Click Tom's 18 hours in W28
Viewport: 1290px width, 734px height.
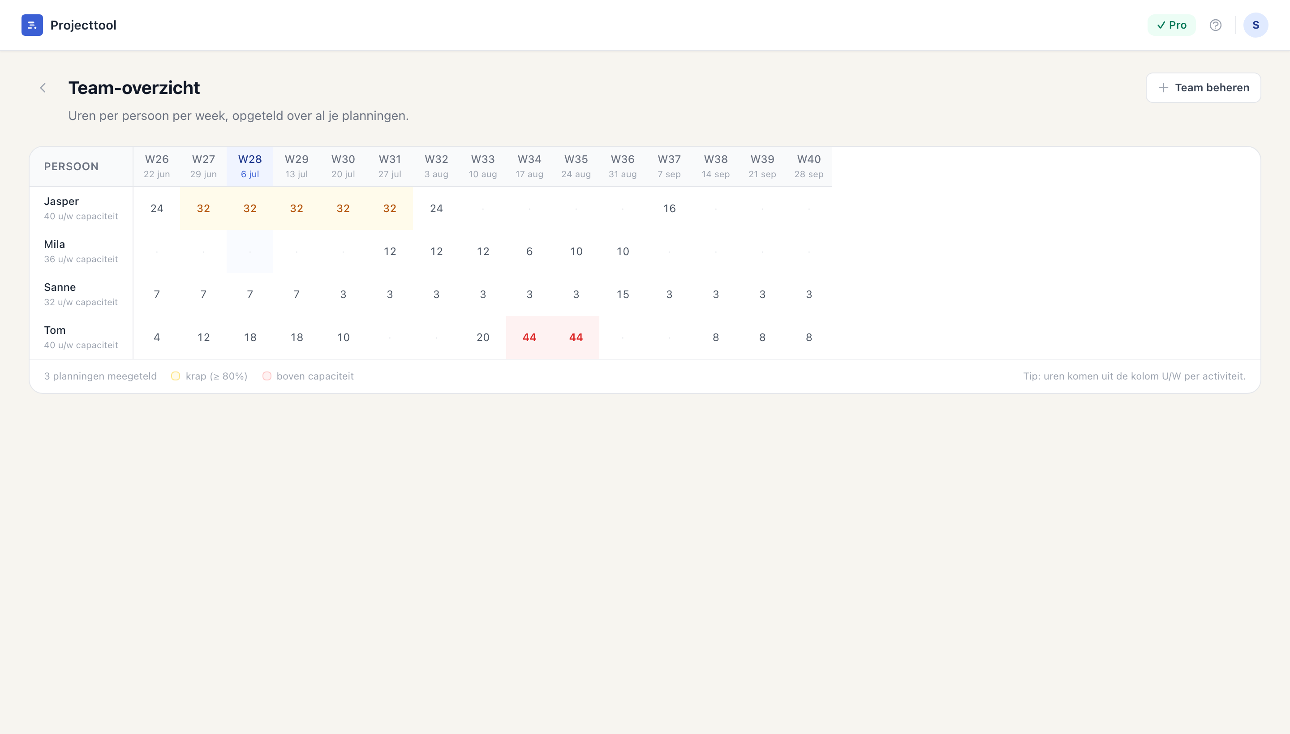[250, 337]
